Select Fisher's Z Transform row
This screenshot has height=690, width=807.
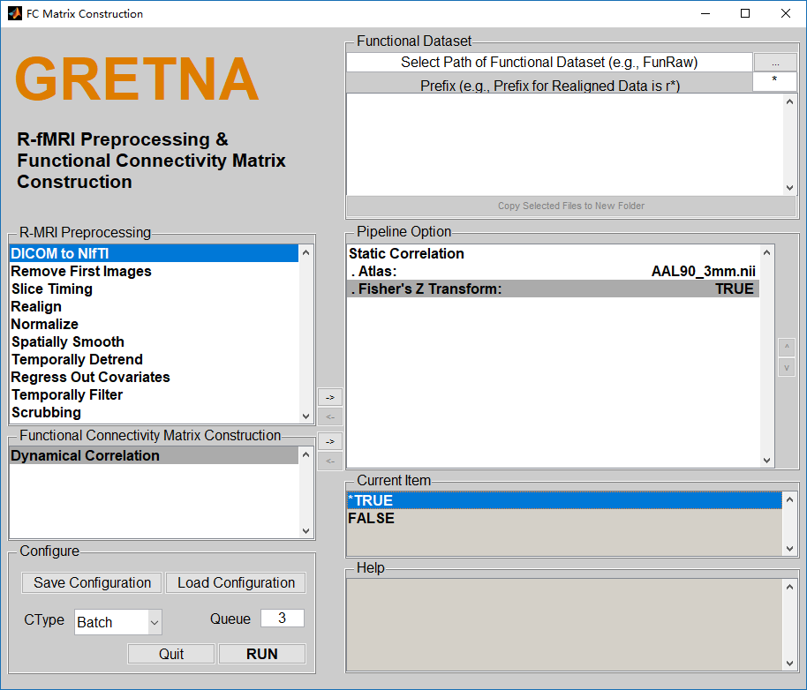click(553, 289)
